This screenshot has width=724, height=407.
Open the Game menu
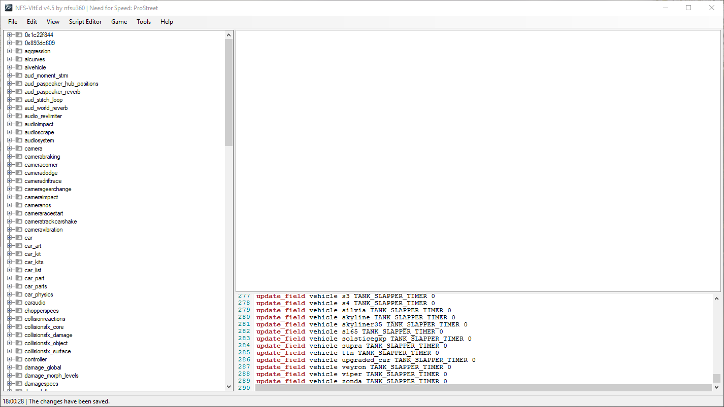click(119, 22)
